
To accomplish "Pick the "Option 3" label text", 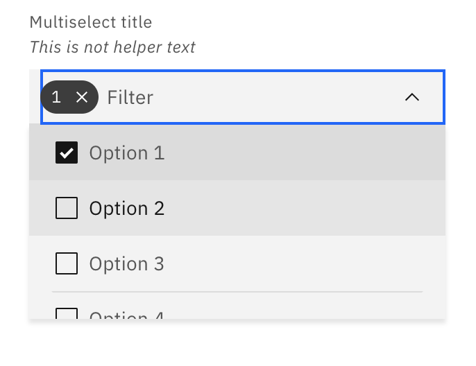I will (x=127, y=263).
